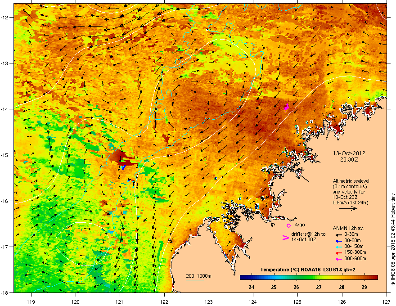
Task: Click the magenta drifters arrowhead legend symbol
Action: 285,238
